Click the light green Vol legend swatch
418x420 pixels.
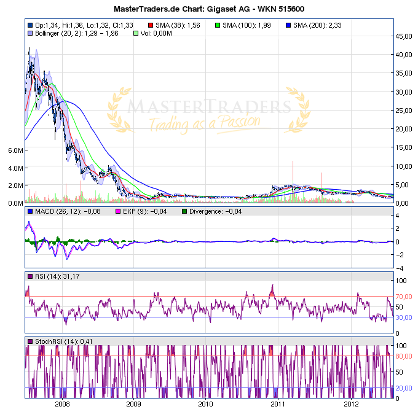coord(136,34)
